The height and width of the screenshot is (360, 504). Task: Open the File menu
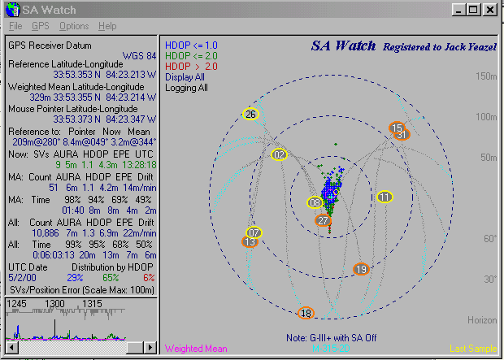click(15, 27)
